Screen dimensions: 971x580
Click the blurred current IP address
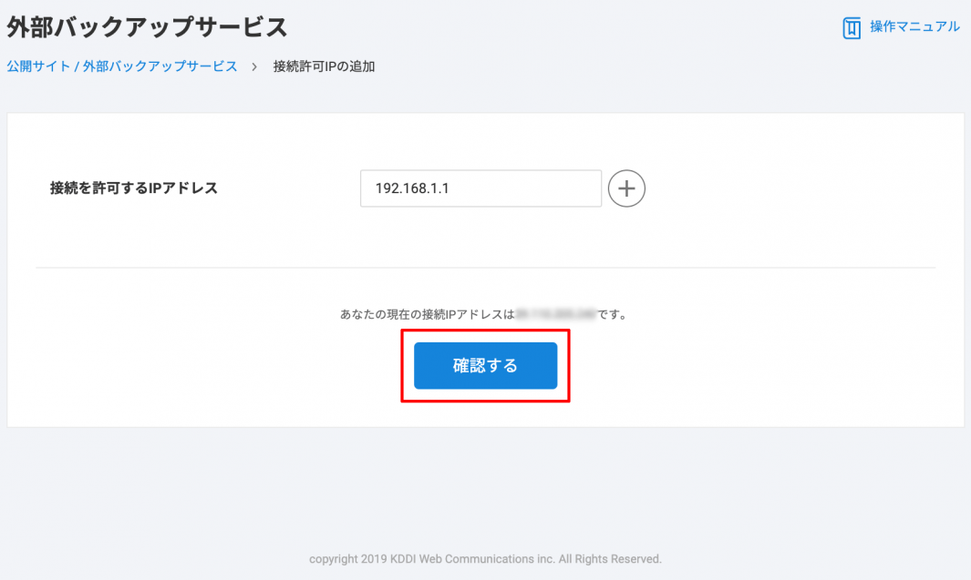(555, 314)
